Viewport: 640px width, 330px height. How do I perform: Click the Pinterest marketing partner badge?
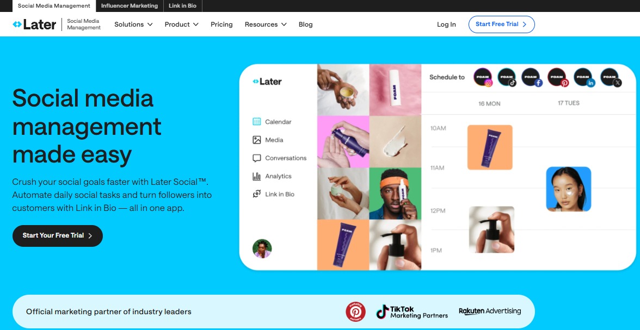point(355,312)
